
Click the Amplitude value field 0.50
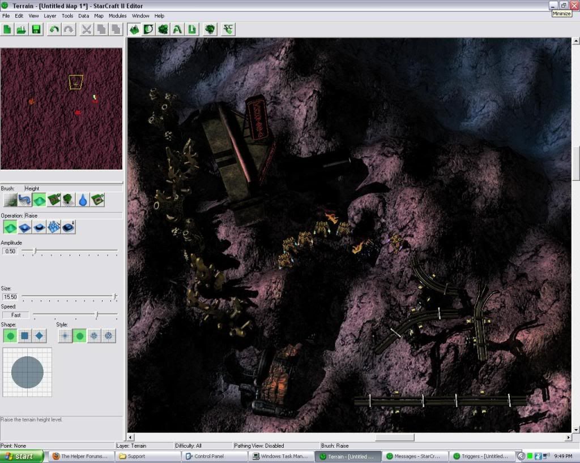(x=10, y=252)
